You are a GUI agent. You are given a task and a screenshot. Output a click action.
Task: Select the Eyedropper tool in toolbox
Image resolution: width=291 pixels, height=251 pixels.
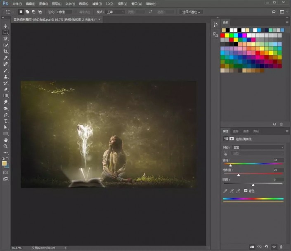5,58
